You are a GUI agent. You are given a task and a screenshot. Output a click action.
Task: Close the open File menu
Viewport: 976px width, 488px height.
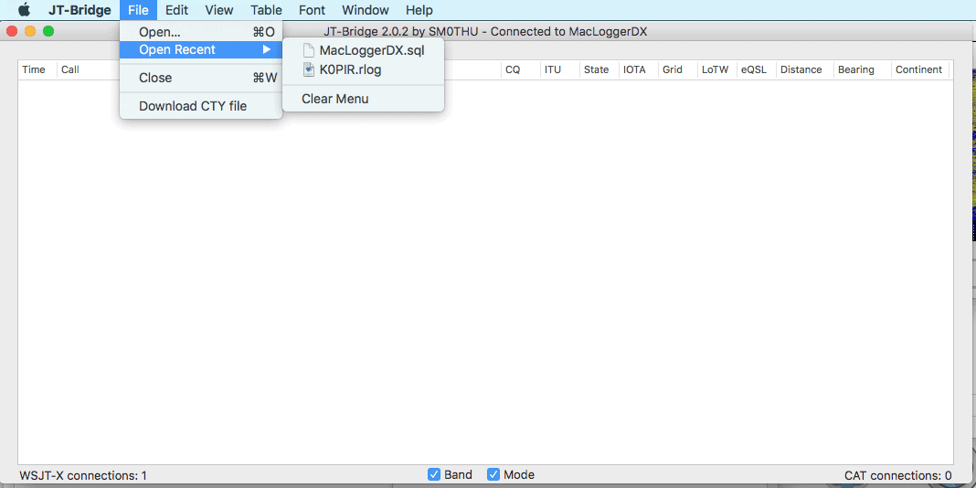point(138,10)
